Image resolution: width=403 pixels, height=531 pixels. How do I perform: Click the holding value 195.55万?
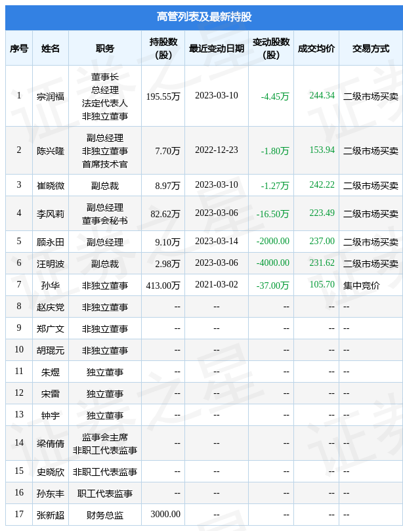163,96
